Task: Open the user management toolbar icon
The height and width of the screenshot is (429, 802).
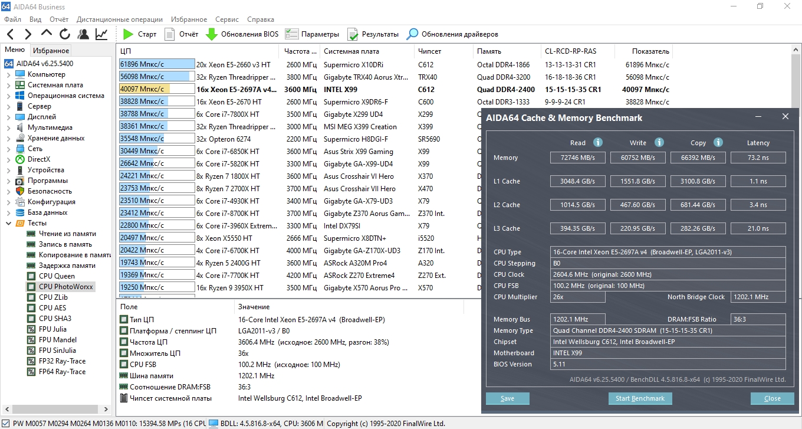Action: (83, 34)
